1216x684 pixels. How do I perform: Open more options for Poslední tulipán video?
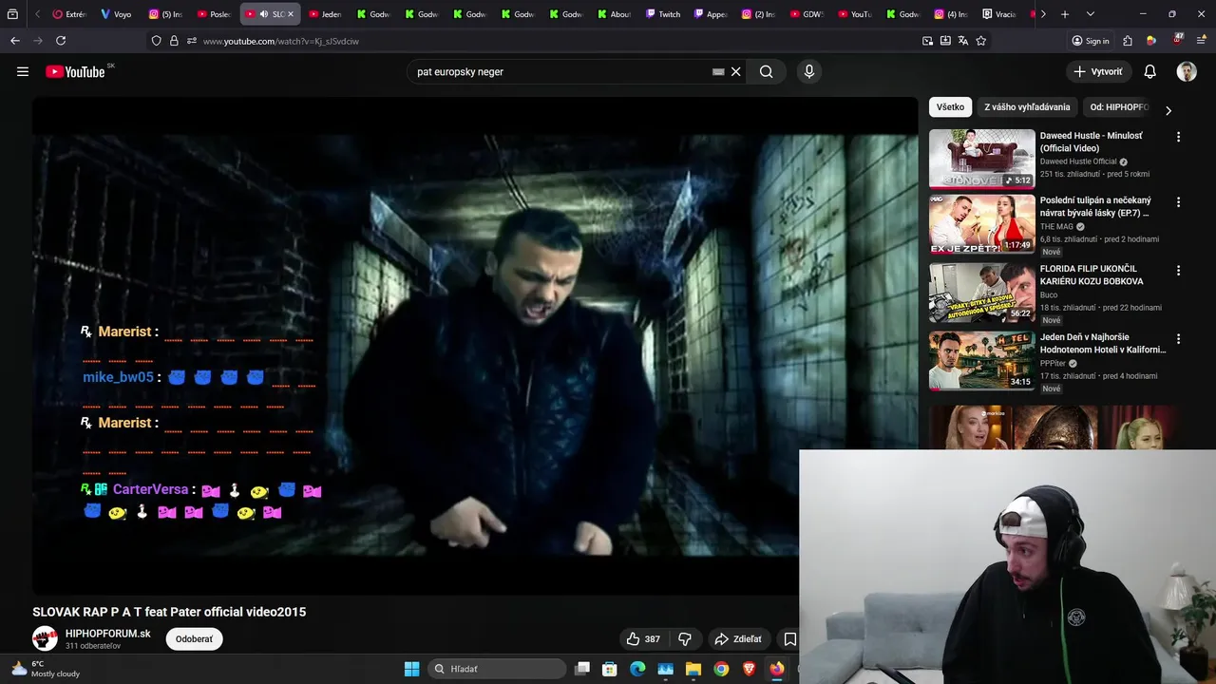pos(1178,202)
